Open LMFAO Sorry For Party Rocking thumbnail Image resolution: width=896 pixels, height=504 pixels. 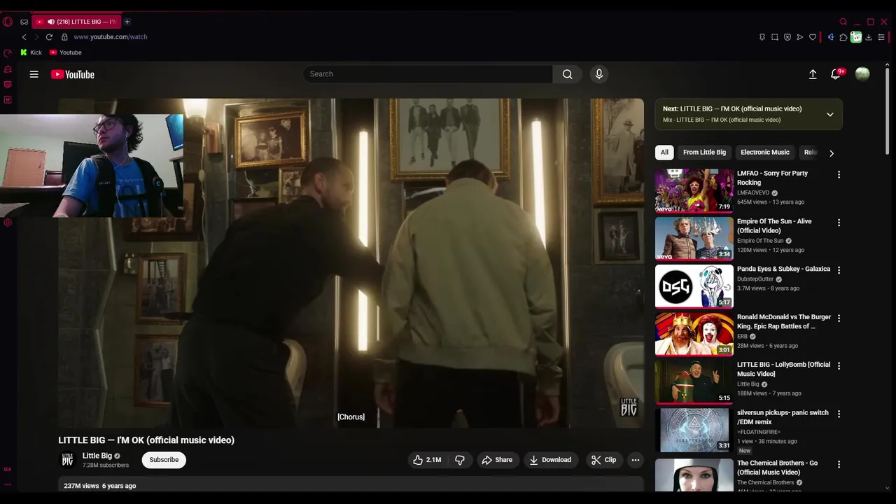694,190
